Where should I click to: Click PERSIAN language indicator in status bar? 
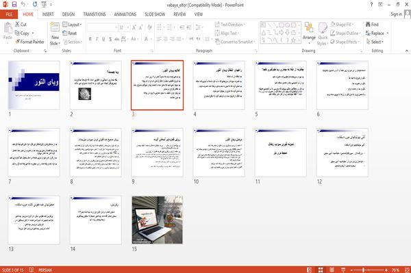45,270
